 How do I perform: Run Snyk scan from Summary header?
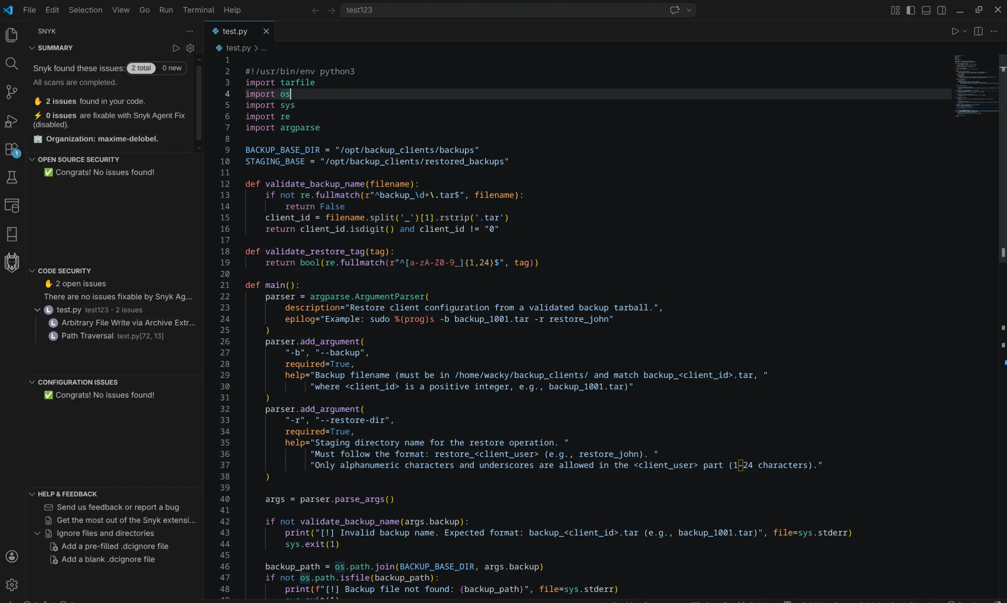176,48
